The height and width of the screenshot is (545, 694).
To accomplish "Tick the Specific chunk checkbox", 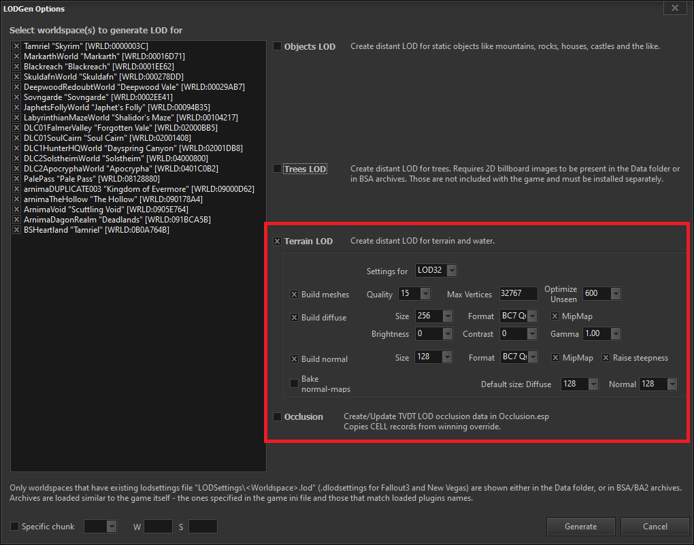I will point(14,527).
